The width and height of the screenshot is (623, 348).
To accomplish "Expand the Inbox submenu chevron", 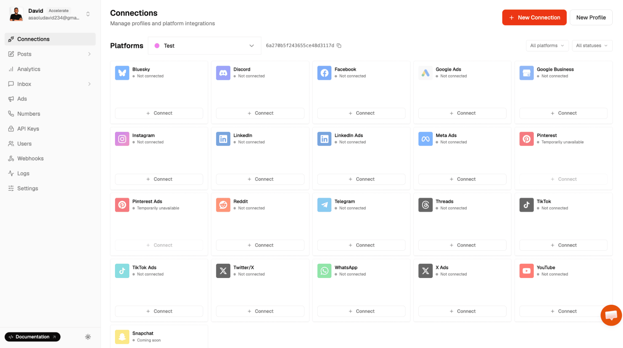I will click(89, 84).
